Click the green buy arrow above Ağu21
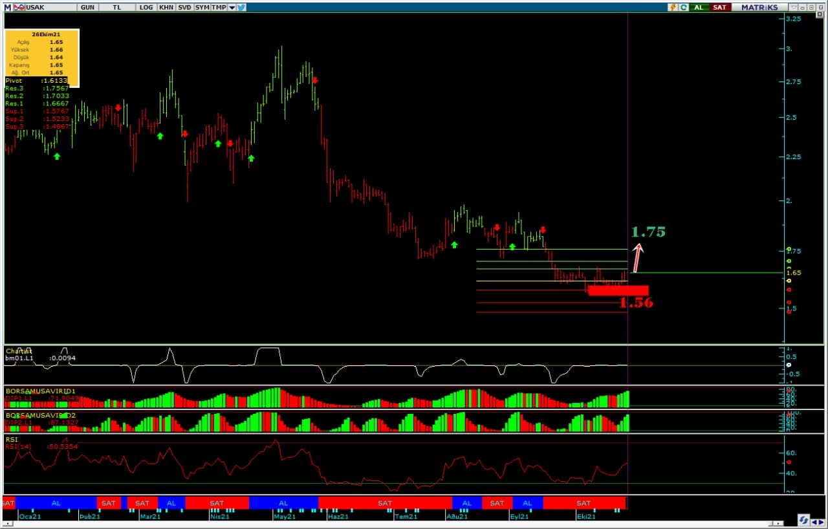 (454, 244)
